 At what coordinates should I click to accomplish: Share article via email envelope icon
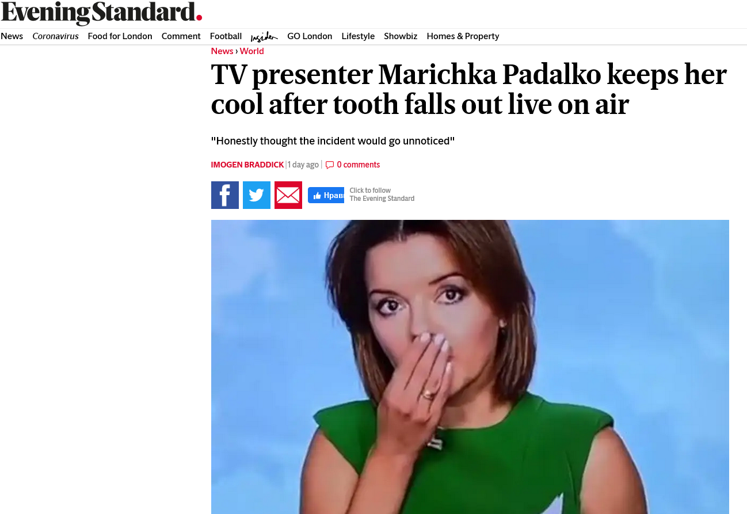tap(288, 195)
